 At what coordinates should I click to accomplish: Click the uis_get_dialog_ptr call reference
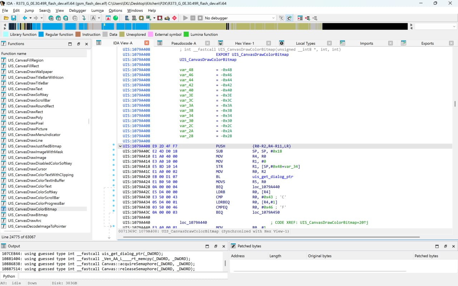273,177
